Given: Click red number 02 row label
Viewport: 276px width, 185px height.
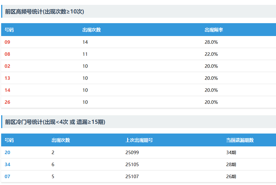Looking at the screenshot, I should click(x=7, y=66).
